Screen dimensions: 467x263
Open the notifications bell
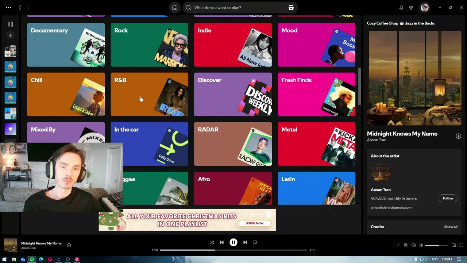point(401,8)
